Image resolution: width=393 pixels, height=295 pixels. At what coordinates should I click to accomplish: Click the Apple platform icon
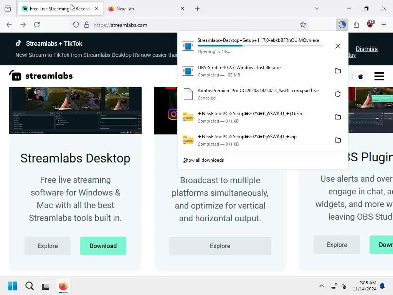[360, 76]
